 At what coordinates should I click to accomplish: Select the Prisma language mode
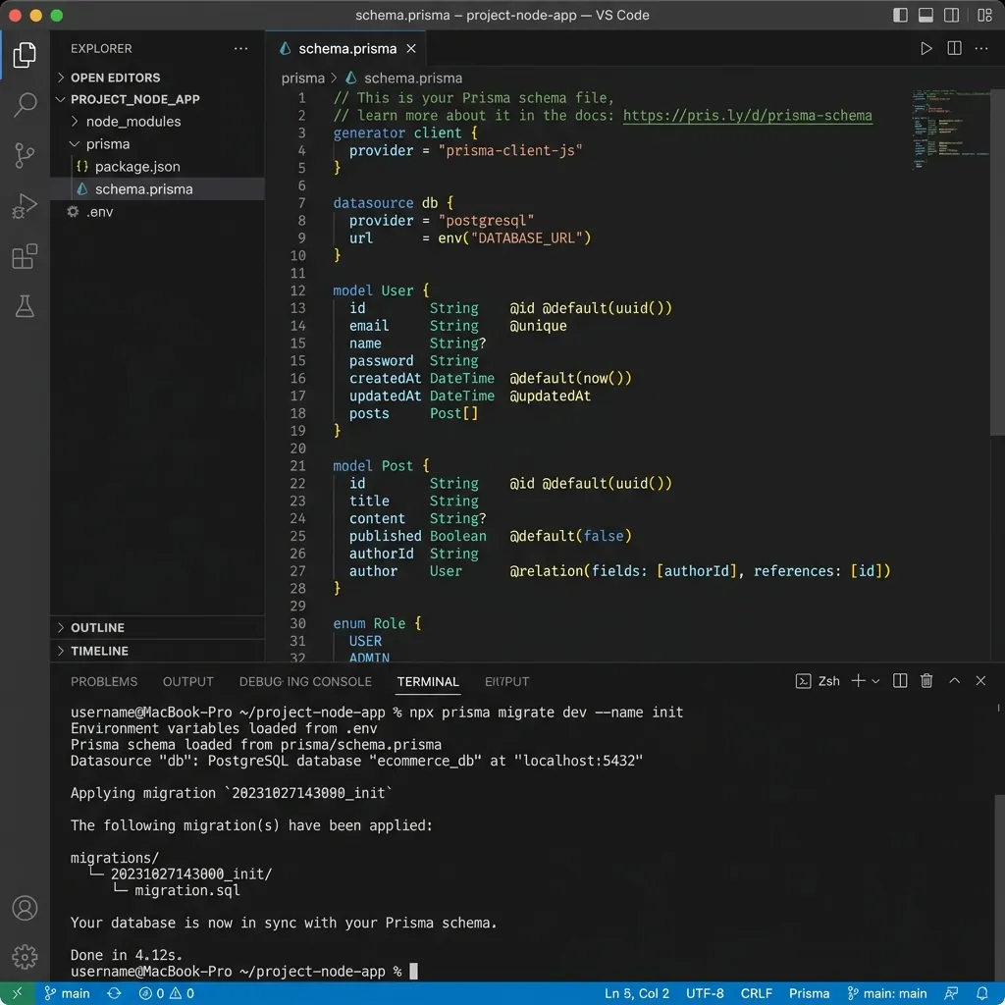click(809, 993)
